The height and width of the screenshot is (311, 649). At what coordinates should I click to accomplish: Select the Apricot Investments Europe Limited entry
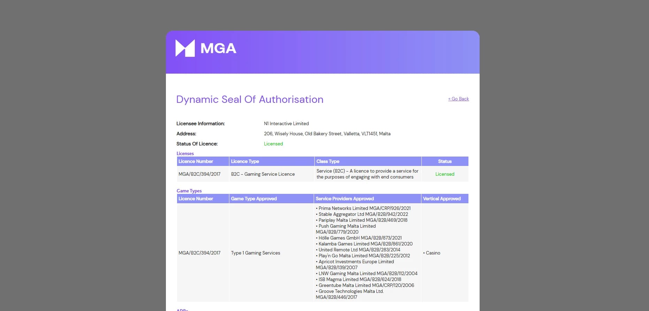(355, 264)
